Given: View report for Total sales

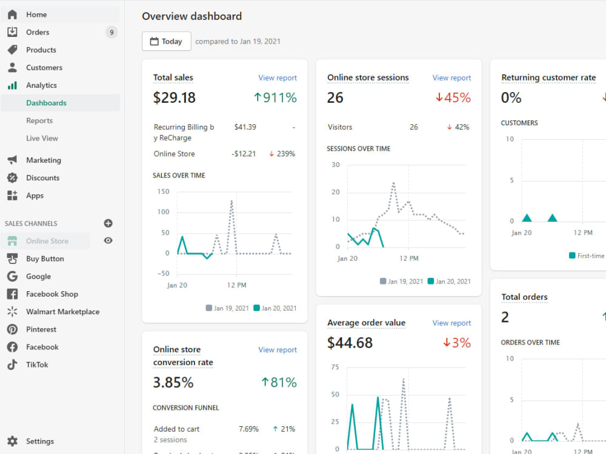Looking at the screenshot, I should point(278,77).
